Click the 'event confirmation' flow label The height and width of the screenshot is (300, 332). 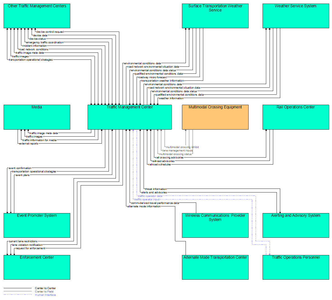[20, 168]
